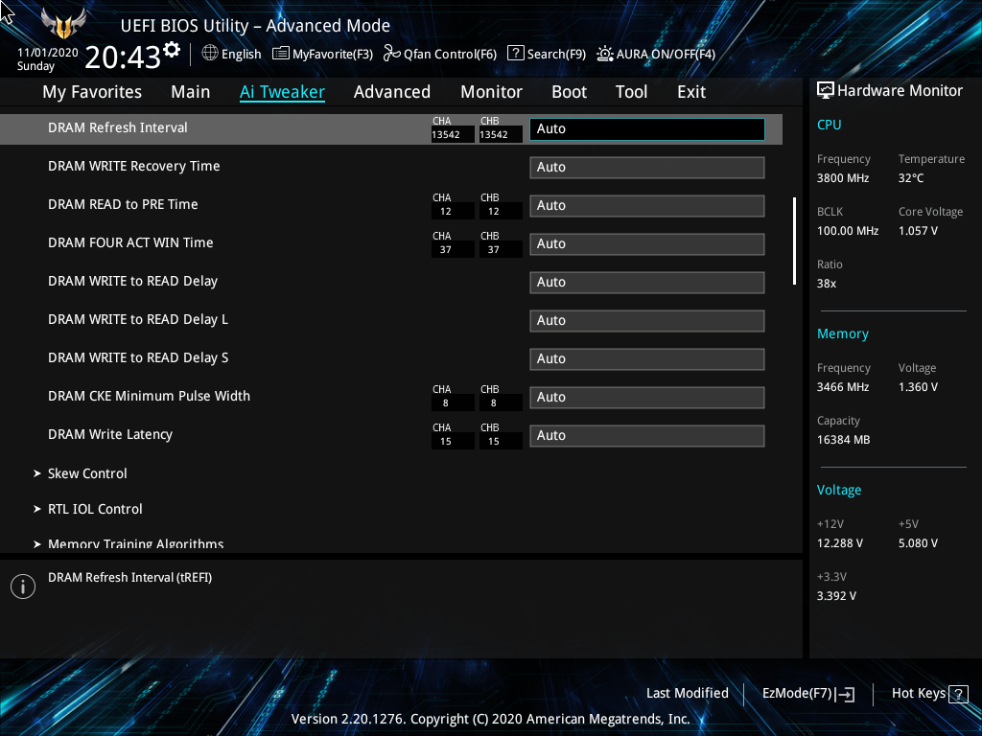Open DRAM WRITE to READ Delay S field
The image size is (982, 736).
coord(647,358)
